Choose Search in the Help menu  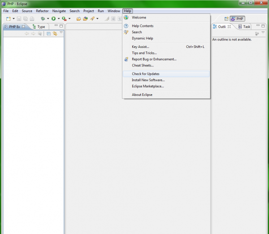pyautogui.click(x=166, y=32)
